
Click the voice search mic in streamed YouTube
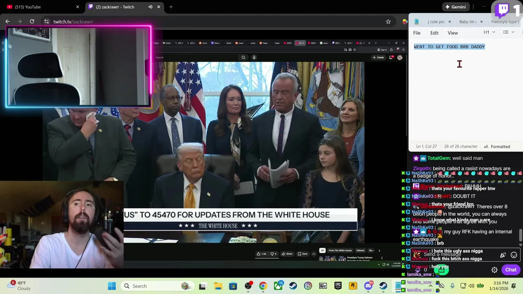[x=254, y=58]
